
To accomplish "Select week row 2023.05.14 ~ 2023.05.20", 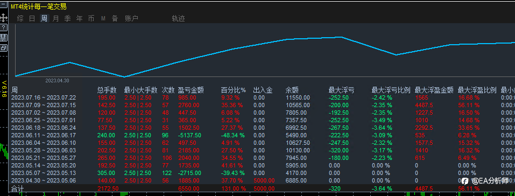I will 262,165.
